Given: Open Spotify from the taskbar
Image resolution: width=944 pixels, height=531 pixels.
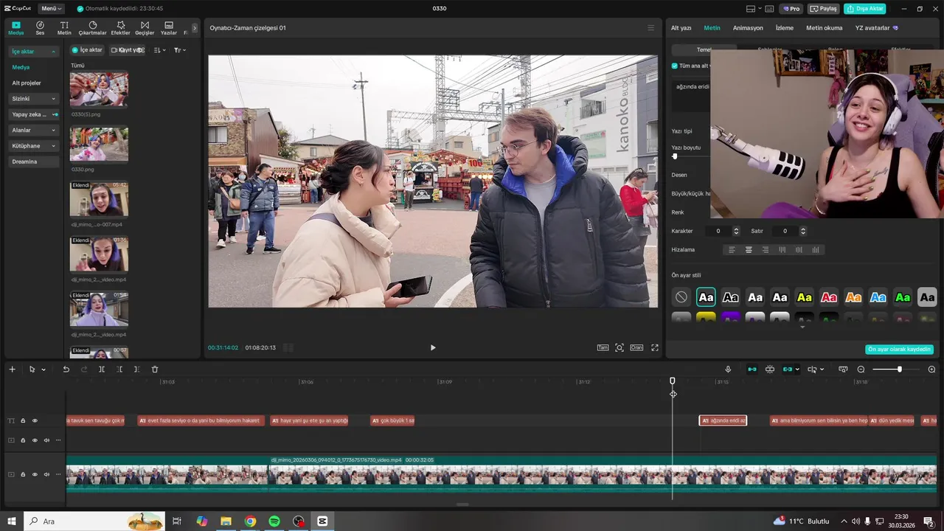Looking at the screenshot, I should click(x=274, y=521).
